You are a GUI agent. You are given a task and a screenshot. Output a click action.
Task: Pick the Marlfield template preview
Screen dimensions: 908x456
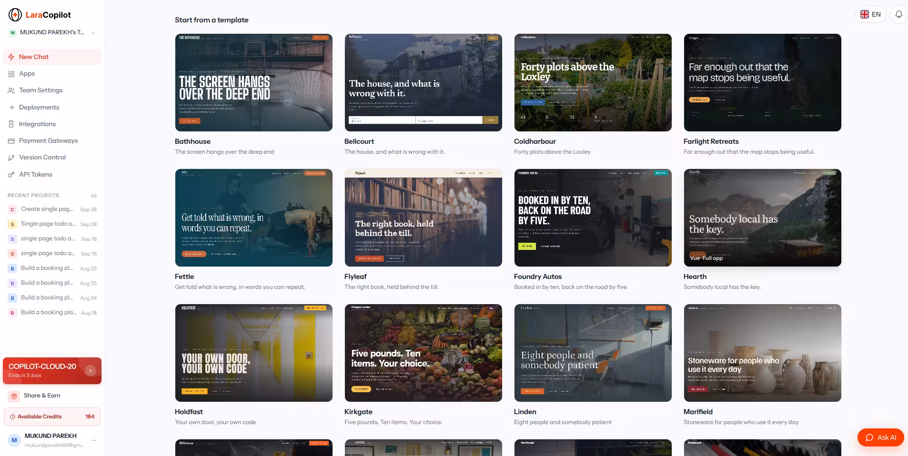(763, 353)
